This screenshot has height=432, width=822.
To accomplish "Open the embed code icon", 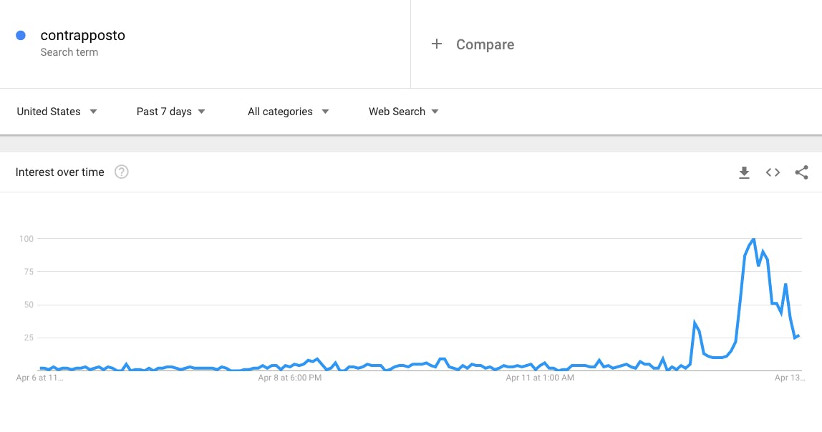I will (x=773, y=172).
